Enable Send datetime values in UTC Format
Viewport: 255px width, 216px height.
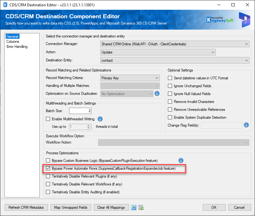pos(170,78)
